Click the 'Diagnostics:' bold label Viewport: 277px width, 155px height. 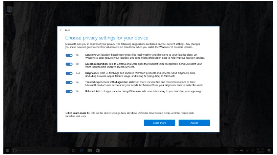coord(92,73)
